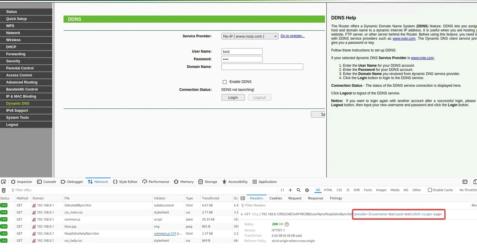Open Cookies tab in request details

pyautogui.click(x=275, y=198)
